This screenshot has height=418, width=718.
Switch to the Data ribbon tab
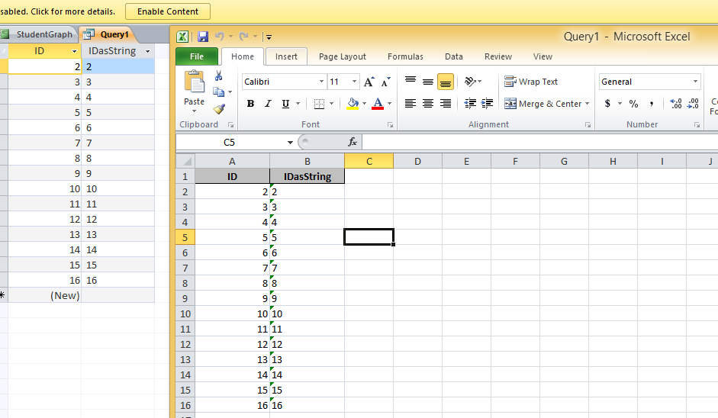tap(454, 56)
